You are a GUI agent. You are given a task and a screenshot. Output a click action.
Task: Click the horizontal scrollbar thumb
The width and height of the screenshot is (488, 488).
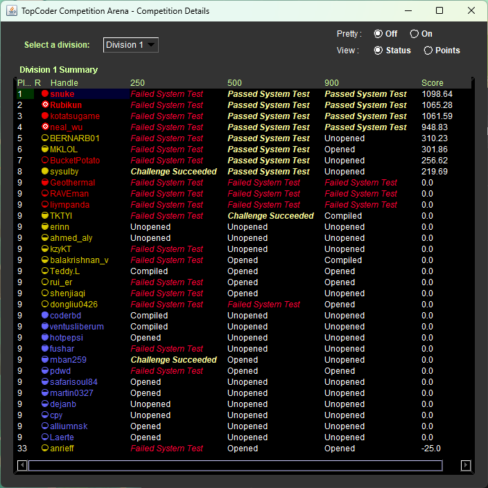[235, 465]
